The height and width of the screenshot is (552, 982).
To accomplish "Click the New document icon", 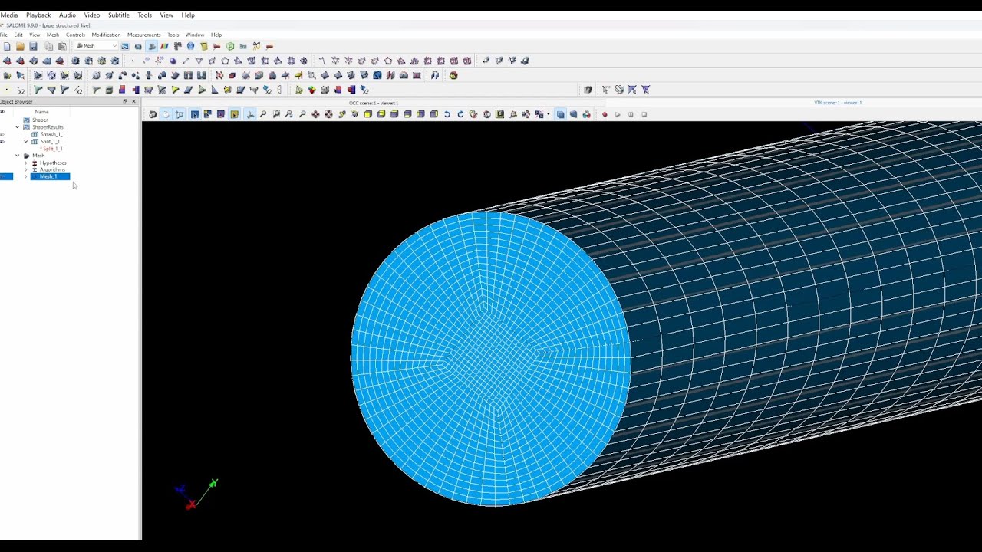I will (x=6, y=46).
